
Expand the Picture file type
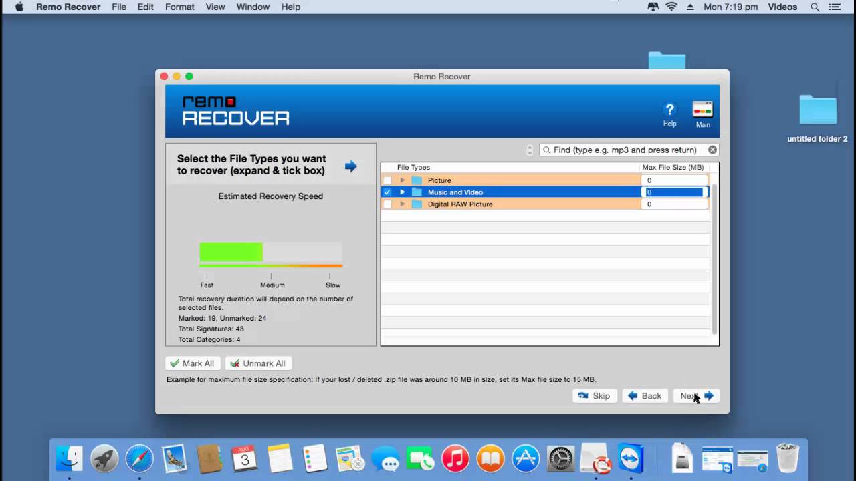[x=403, y=180]
